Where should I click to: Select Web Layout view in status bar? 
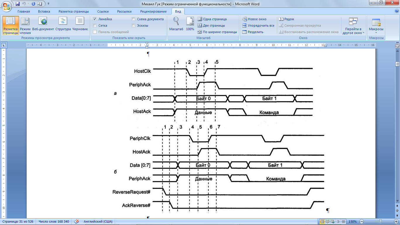(333, 221)
